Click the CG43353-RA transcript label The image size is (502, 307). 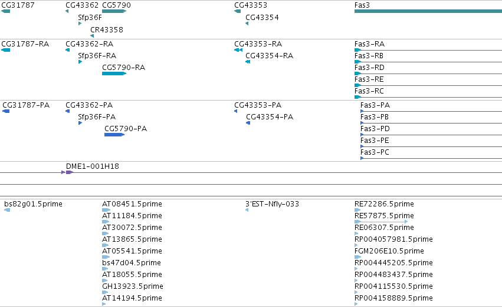tap(258, 44)
